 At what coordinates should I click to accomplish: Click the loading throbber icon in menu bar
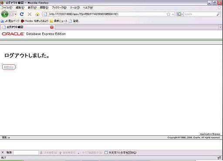[x=220, y=8]
